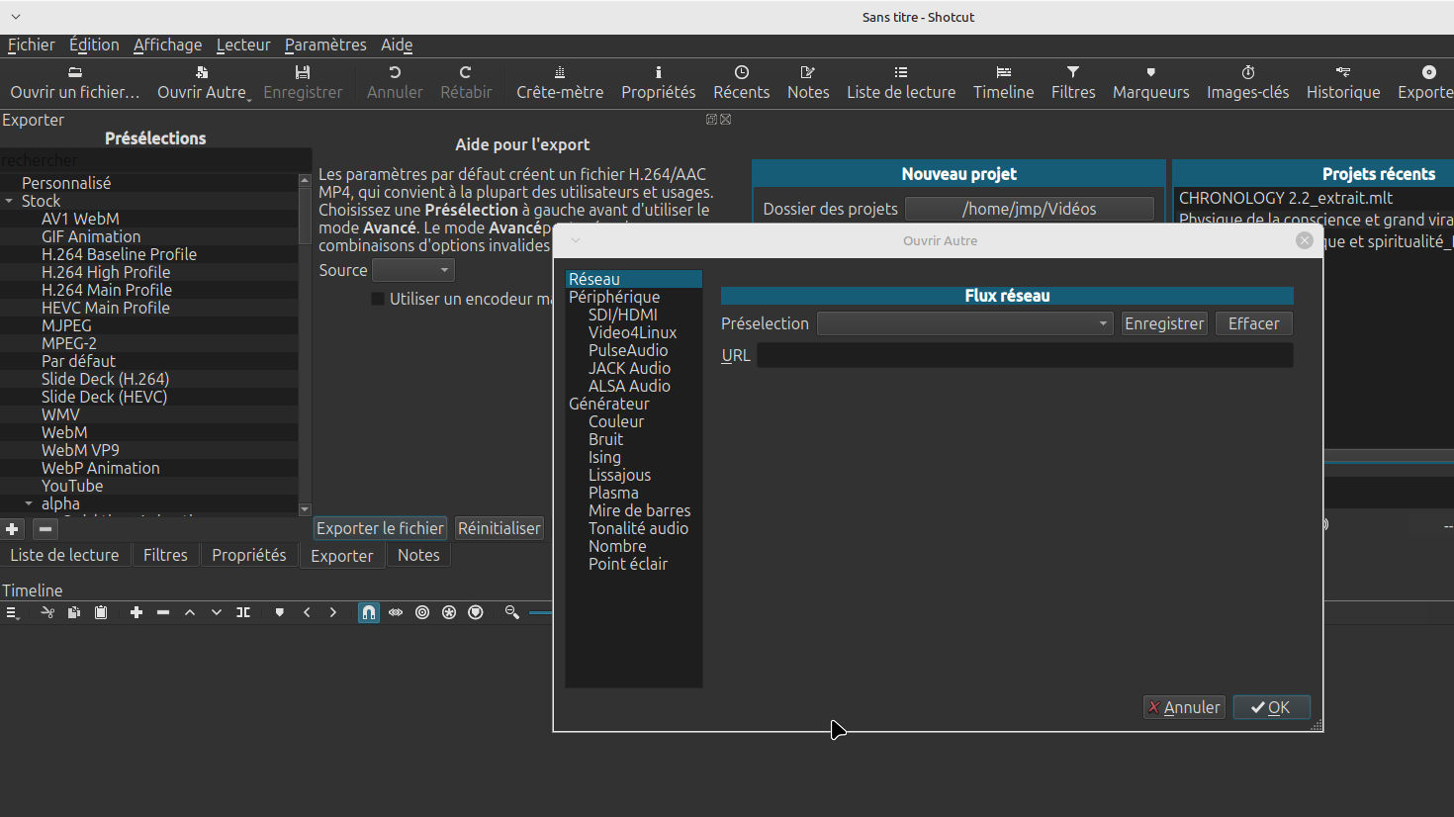Toggle the magnet snap button in Timeline
1454x817 pixels.
click(x=368, y=613)
